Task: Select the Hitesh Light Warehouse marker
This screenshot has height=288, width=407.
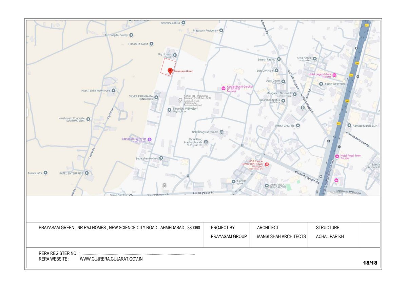Action: point(113,91)
